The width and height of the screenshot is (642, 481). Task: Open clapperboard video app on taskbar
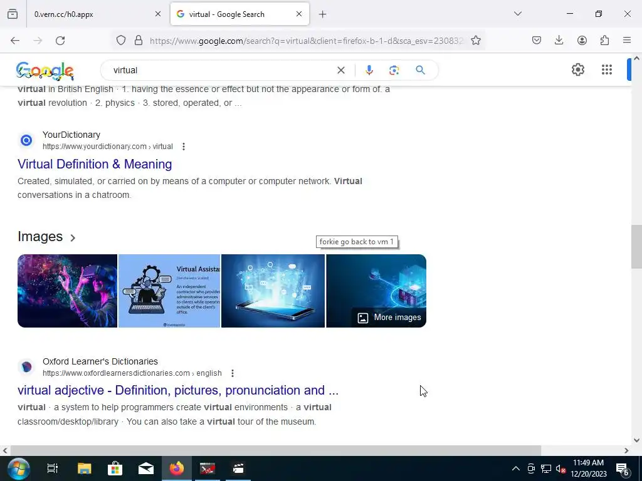[x=238, y=468]
